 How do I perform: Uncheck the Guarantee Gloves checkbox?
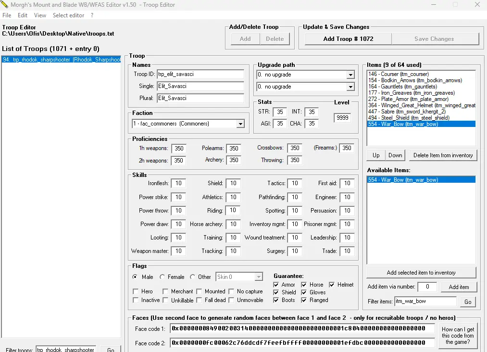(x=304, y=292)
